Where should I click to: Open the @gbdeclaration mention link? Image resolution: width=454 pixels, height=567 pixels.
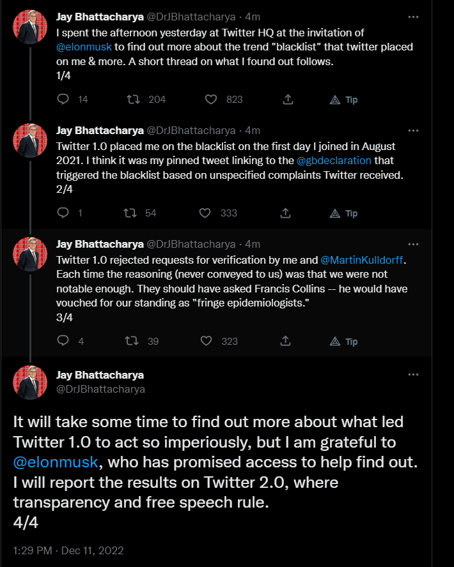click(334, 161)
